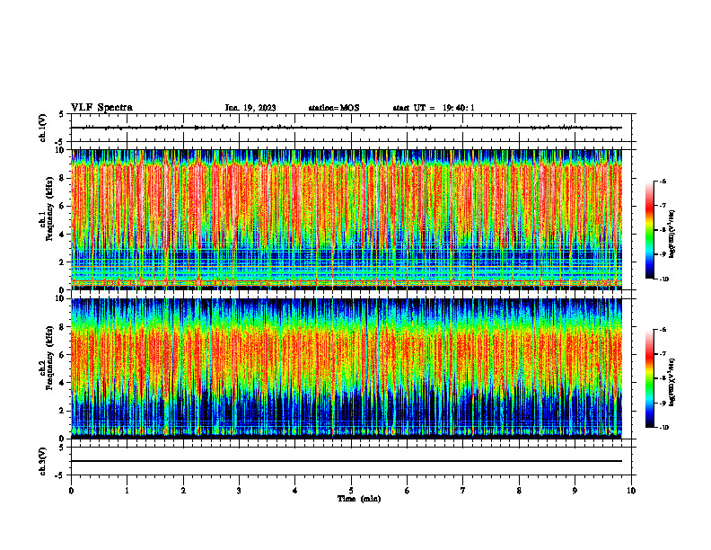This screenshot has width=711, height=550.
Task: Select the 'Jan. 19, 2023' date text
Action: point(250,108)
